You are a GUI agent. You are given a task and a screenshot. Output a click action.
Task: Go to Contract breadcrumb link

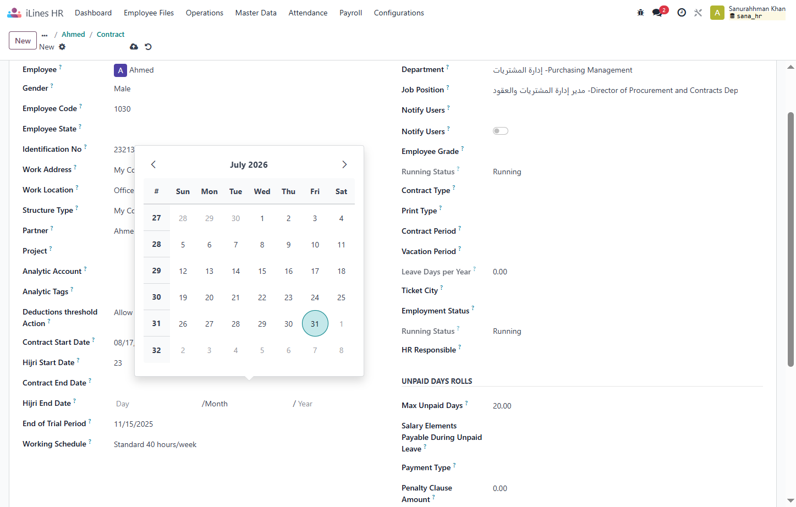(x=111, y=35)
